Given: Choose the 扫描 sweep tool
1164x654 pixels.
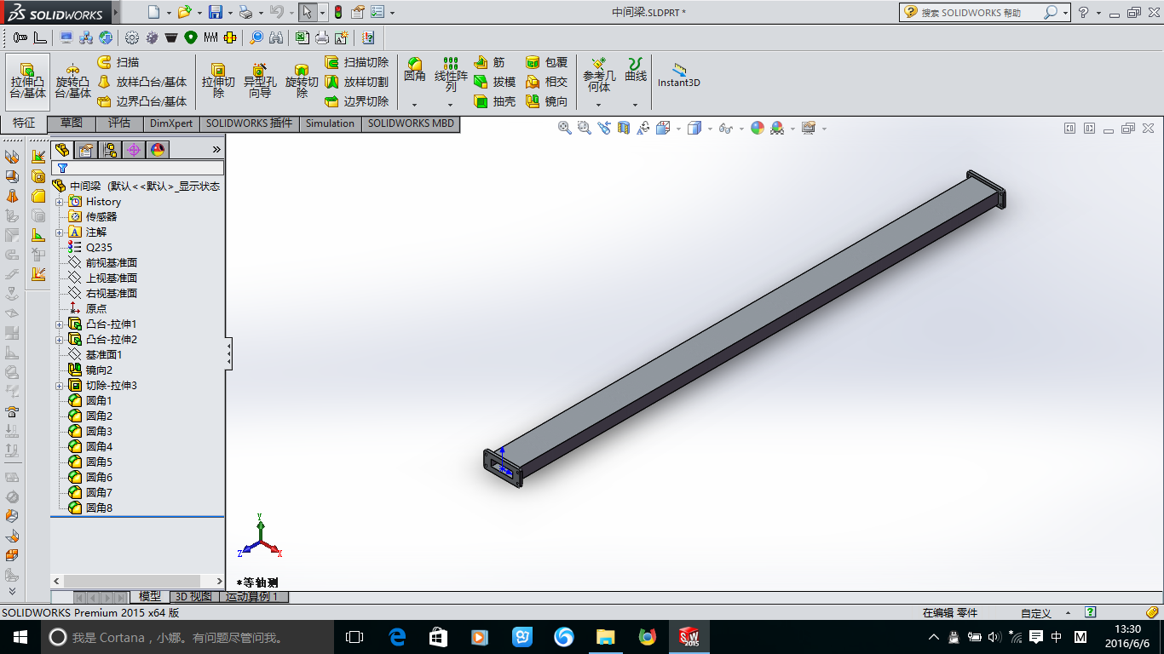Looking at the screenshot, I should (x=119, y=62).
